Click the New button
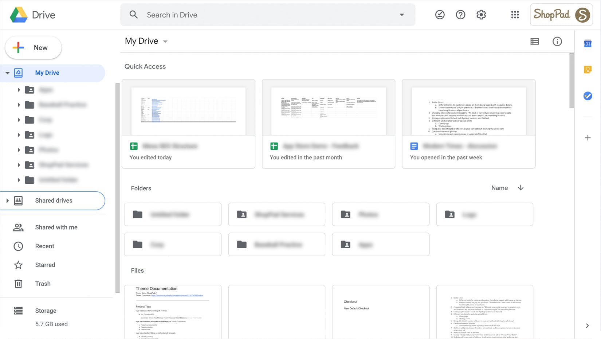 click(x=33, y=48)
